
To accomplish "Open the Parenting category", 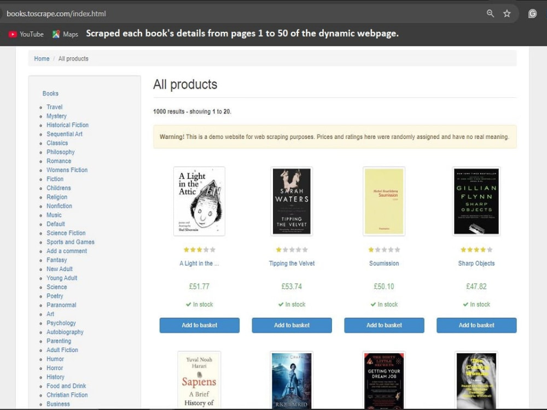I will (59, 341).
